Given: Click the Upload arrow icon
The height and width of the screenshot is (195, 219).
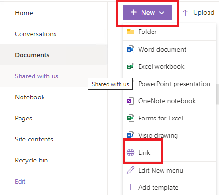Looking at the screenshot, I should click(x=185, y=12).
